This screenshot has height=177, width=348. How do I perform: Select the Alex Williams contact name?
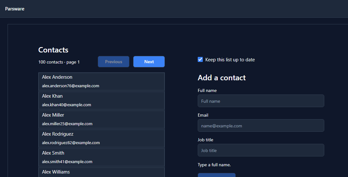56,172
